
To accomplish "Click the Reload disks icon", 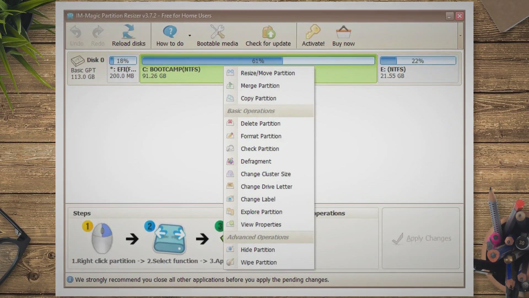I will click(x=128, y=31).
